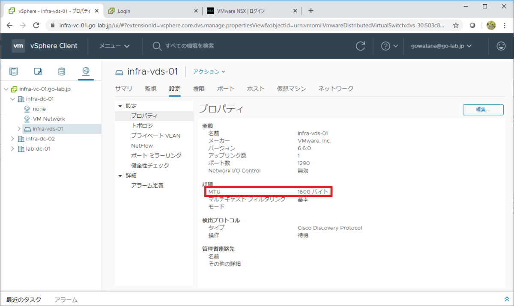Collapse the 詳細 section triangle
514x306 pixels.
pyautogui.click(x=120, y=175)
